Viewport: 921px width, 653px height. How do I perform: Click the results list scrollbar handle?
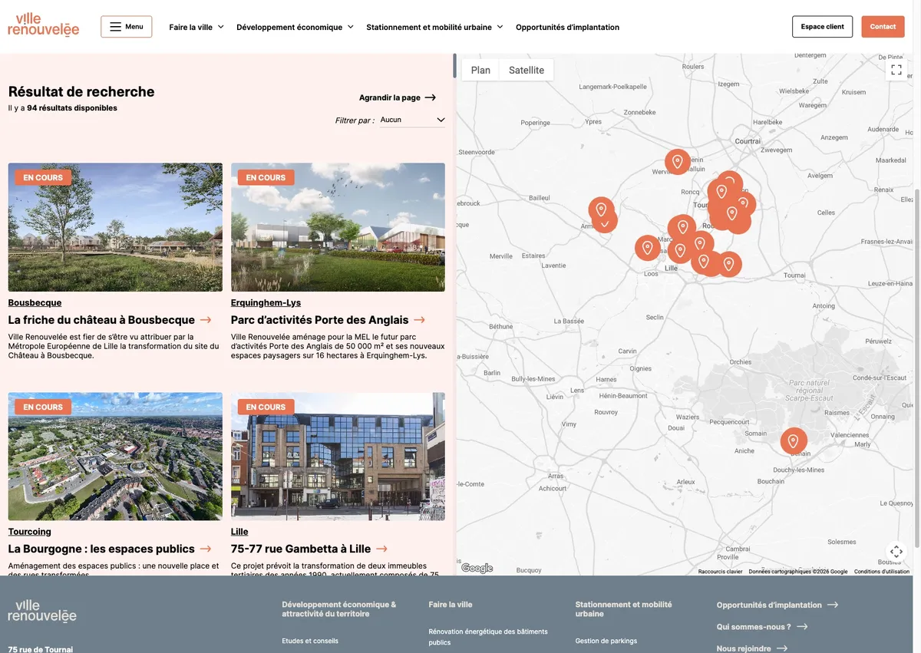[454, 64]
